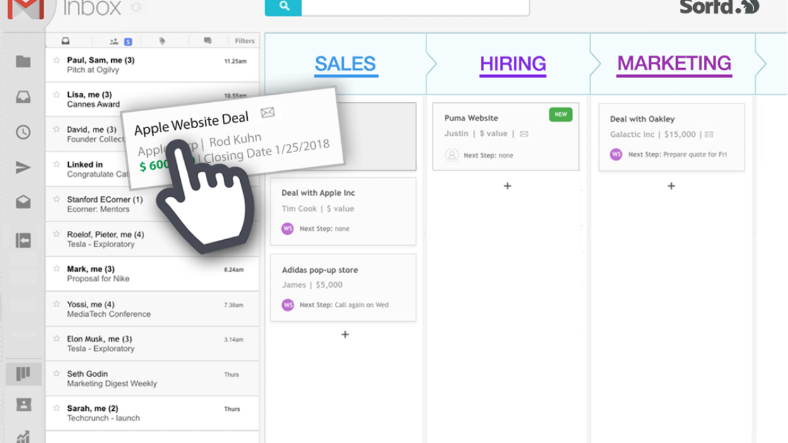The height and width of the screenshot is (443, 788).
Task: Add a card under HIRING with plus
Action: point(507,186)
